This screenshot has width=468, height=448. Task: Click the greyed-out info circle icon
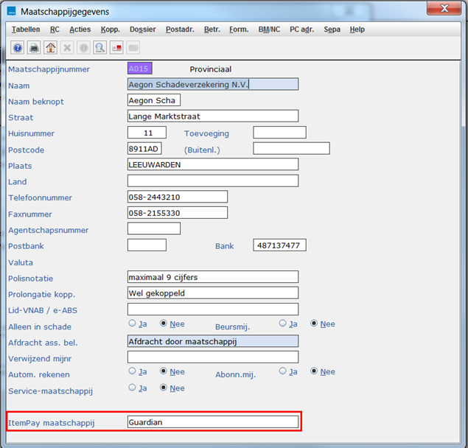click(83, 48)
